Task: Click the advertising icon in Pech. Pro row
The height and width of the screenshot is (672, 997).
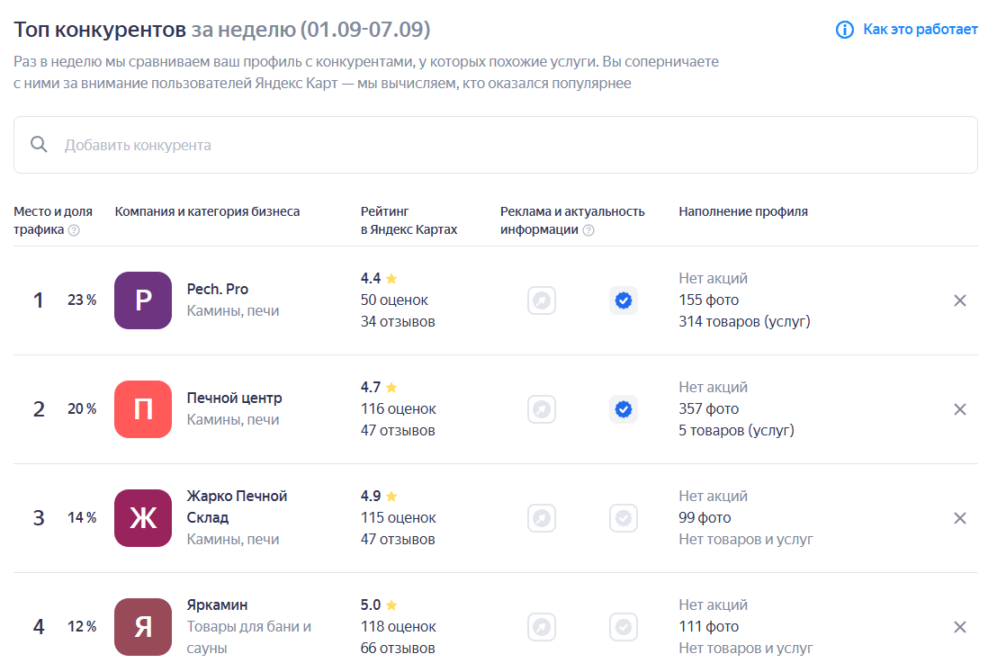Action: coord(542,300)
